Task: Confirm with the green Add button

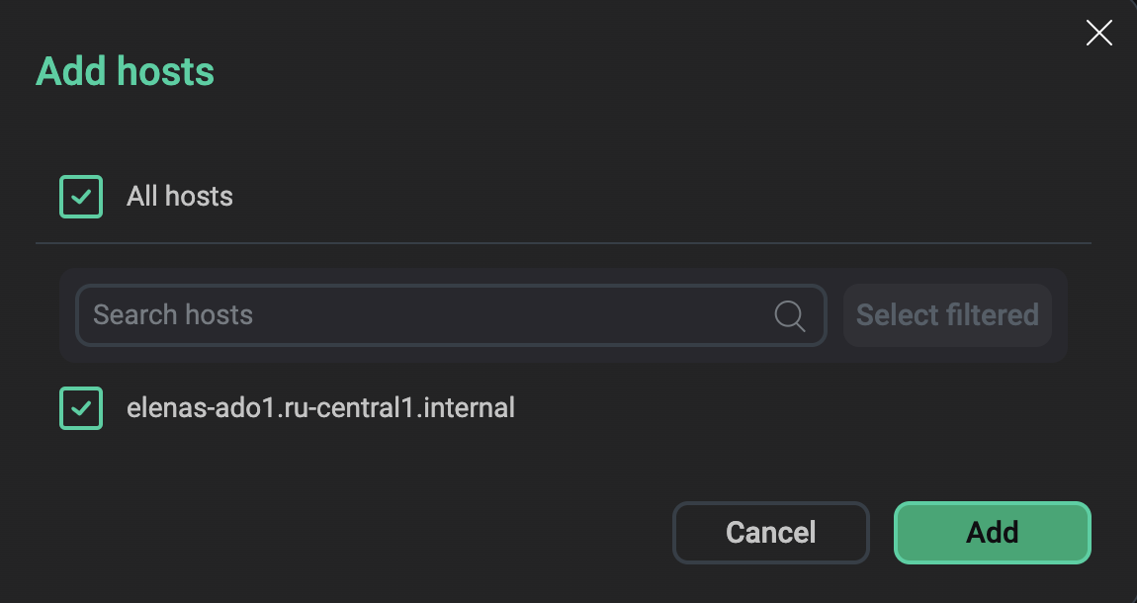Action: point(992,533)
